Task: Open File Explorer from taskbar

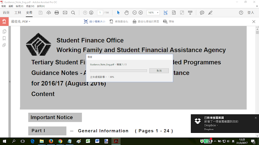Action: click(x=42, y=141)
